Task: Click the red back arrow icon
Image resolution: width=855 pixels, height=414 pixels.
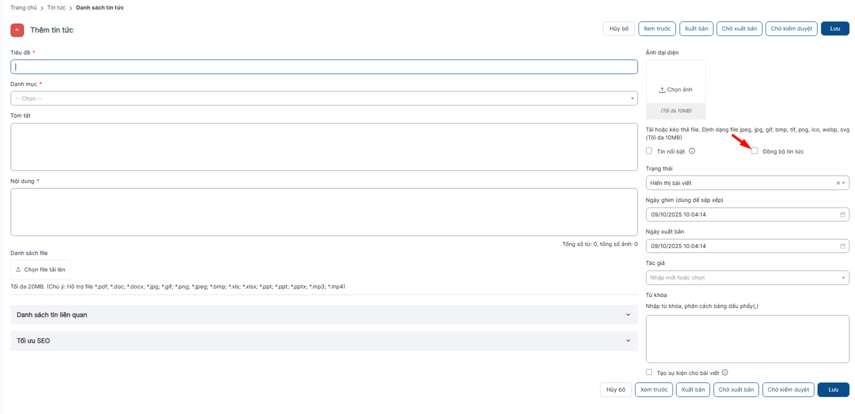Action: tap(17, 30)
